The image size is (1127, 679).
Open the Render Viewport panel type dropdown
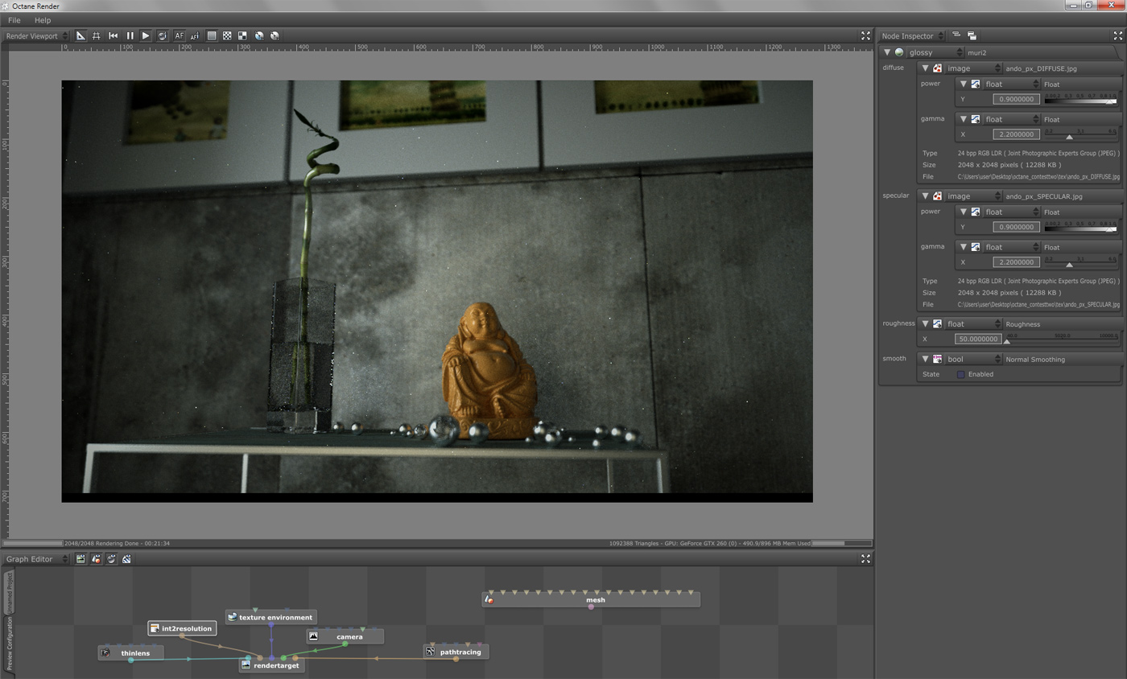click(37, 35)
